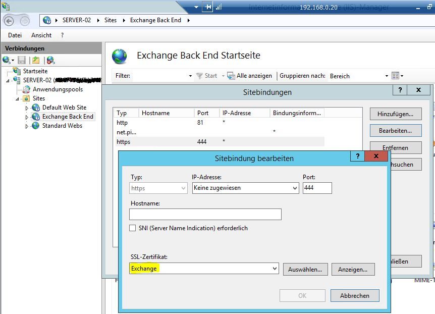Collapse the SERVER-02 node in the tree
435x314 pixels.
8,81
